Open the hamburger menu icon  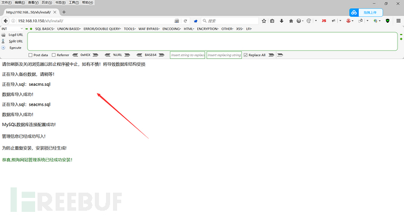tap(398, 21)
